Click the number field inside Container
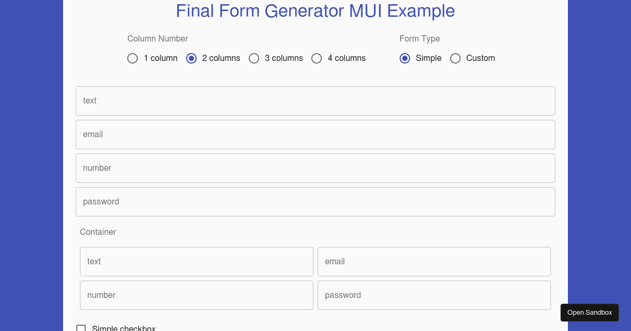This screenshot has height=331, width=631. click(196, 295)
